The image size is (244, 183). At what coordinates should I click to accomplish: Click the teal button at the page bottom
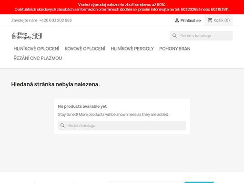pyautogui.click(x=199, y=183)
